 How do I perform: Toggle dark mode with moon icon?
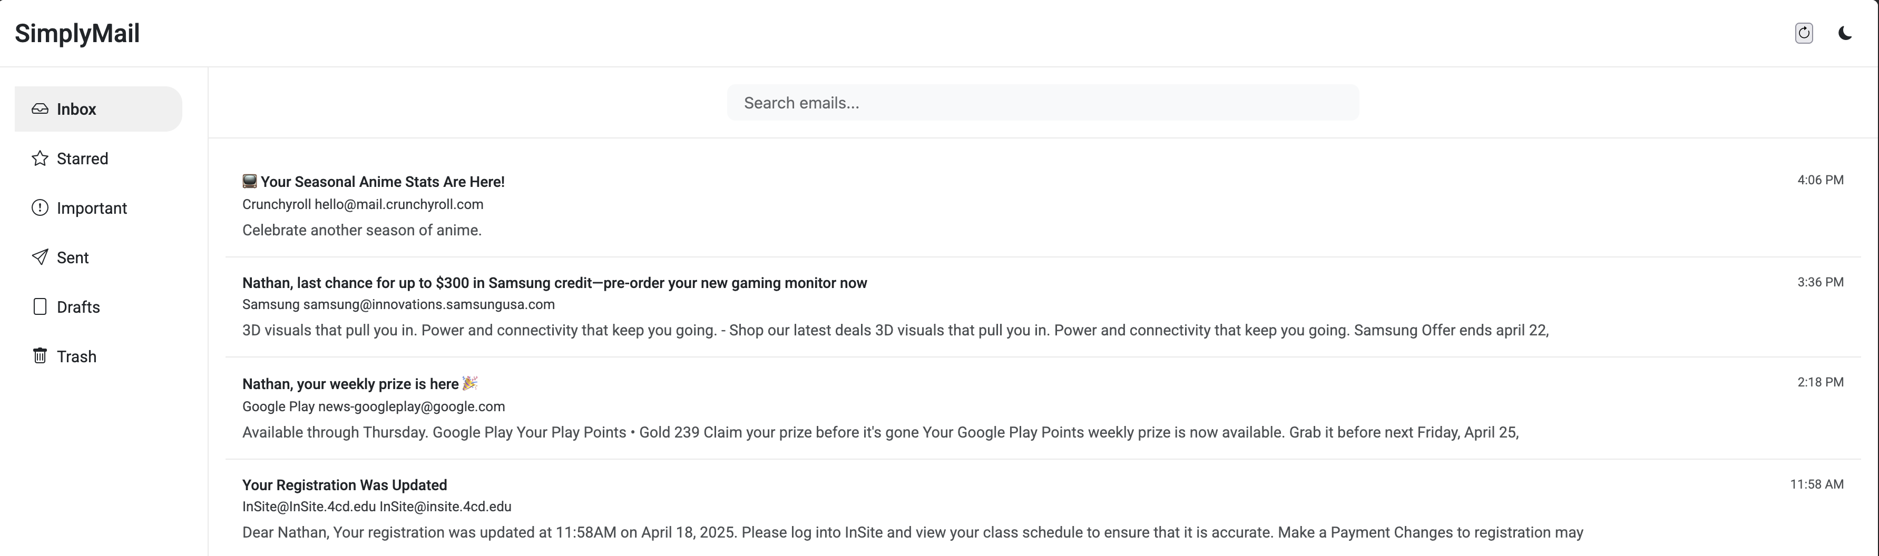[x=1845, y=34]
